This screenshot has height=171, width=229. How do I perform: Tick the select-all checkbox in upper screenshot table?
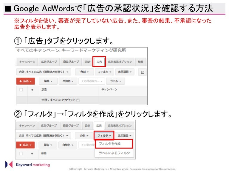tap(21, 90)
